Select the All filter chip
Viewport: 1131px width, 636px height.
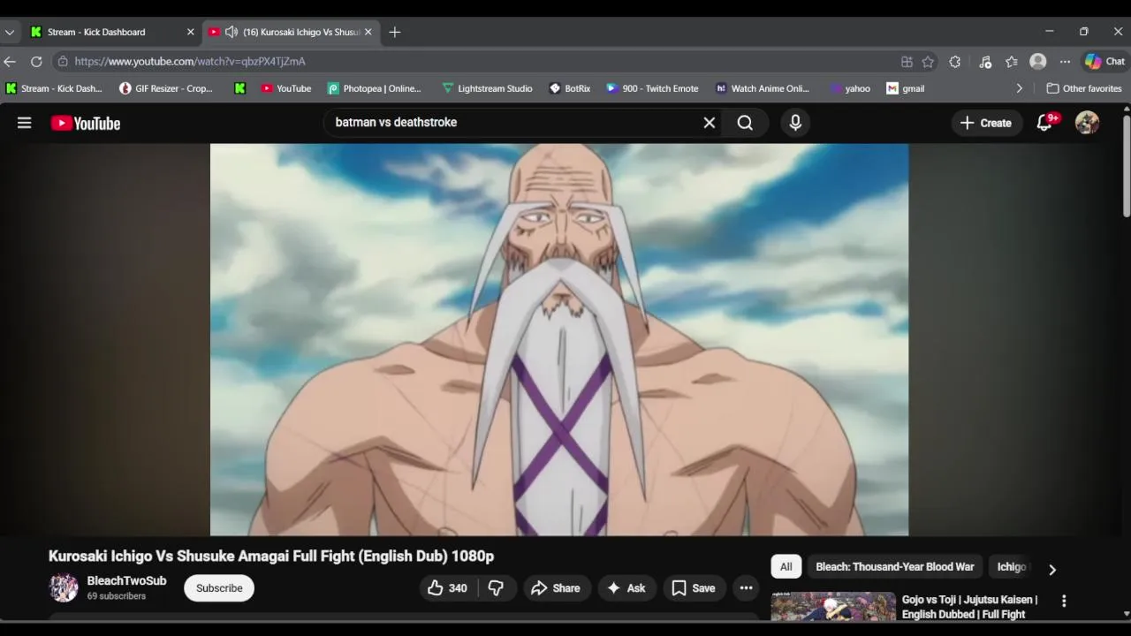tap(786, 567)
